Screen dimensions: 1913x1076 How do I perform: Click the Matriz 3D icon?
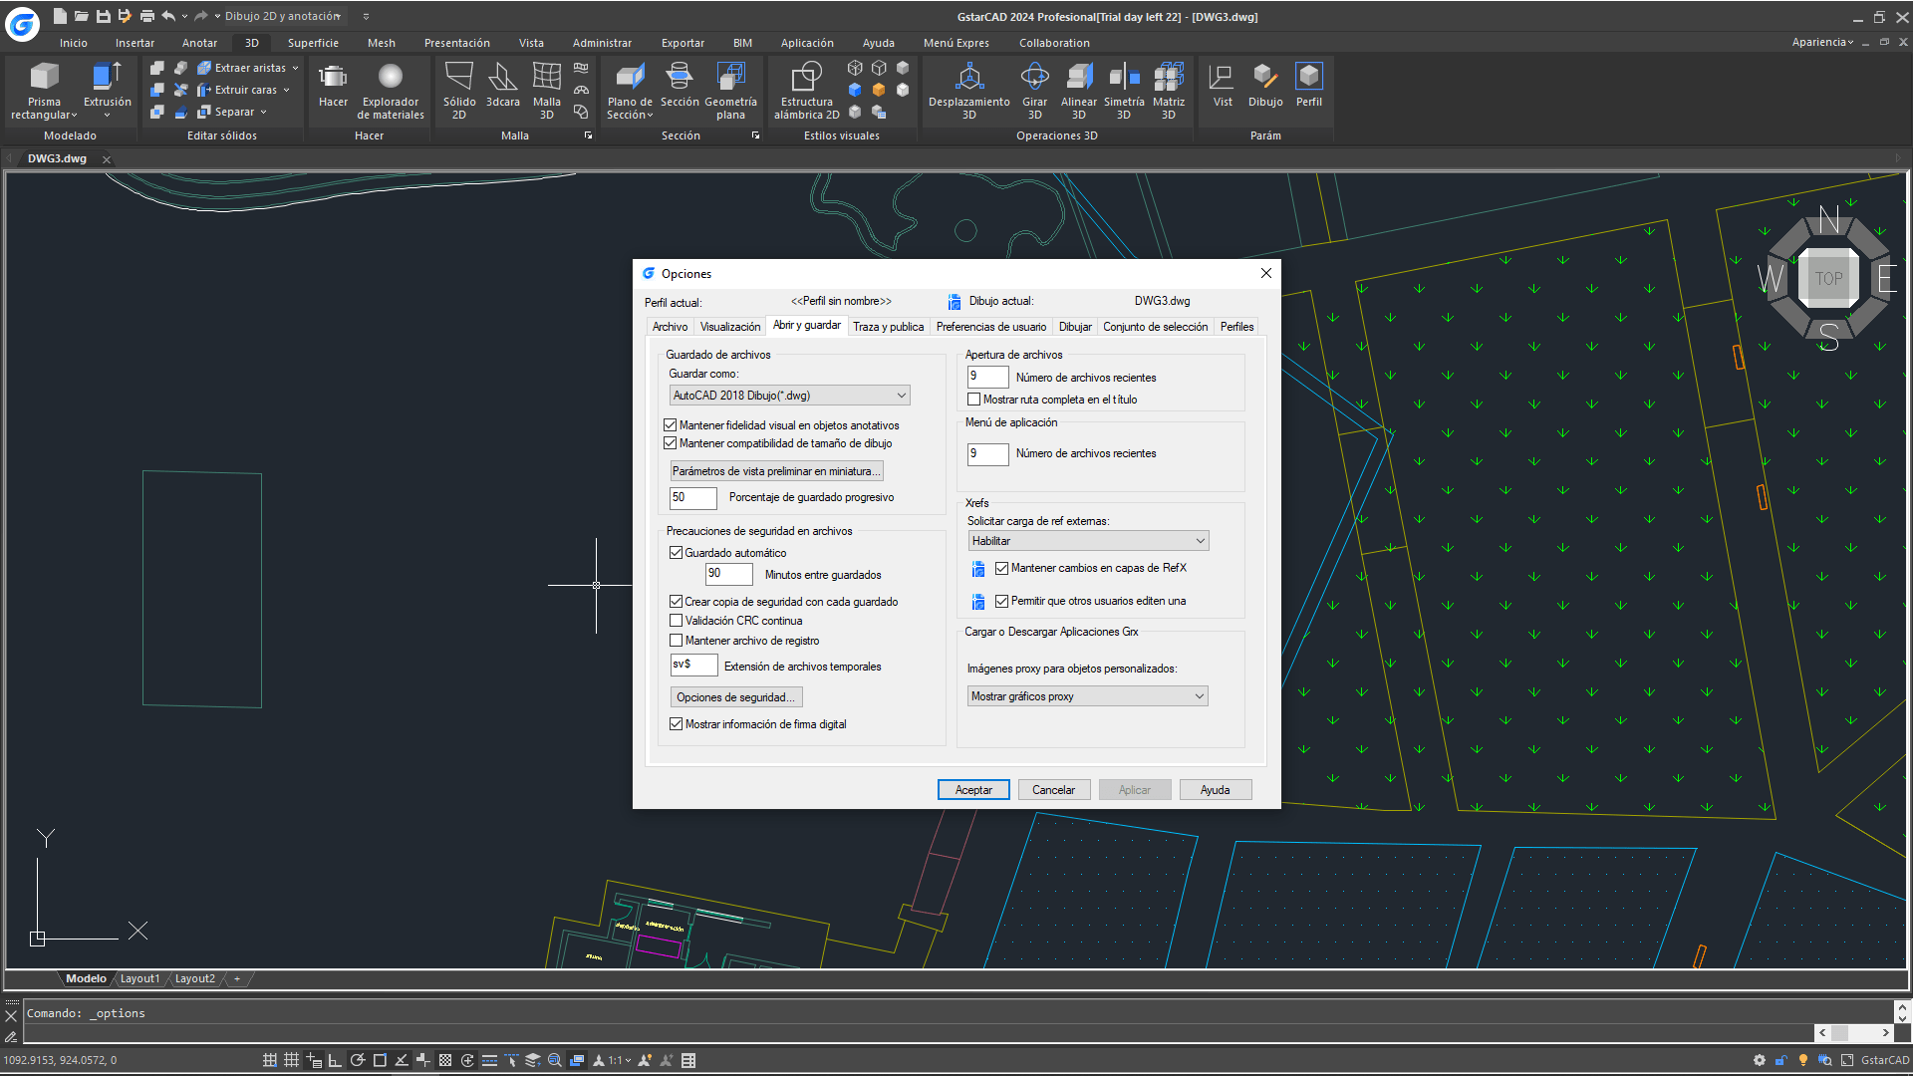pyautogui.click(x=1168, y=78)
